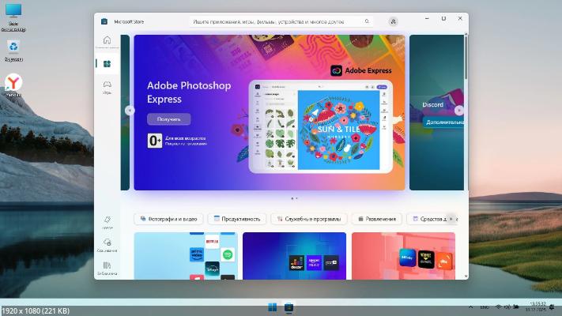Select the Apps icon in sidebar

(107, 64)
